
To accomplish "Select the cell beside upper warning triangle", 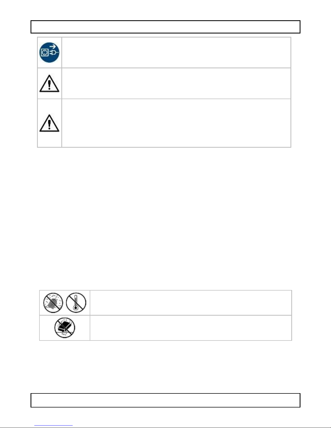I will coord(176,83).
